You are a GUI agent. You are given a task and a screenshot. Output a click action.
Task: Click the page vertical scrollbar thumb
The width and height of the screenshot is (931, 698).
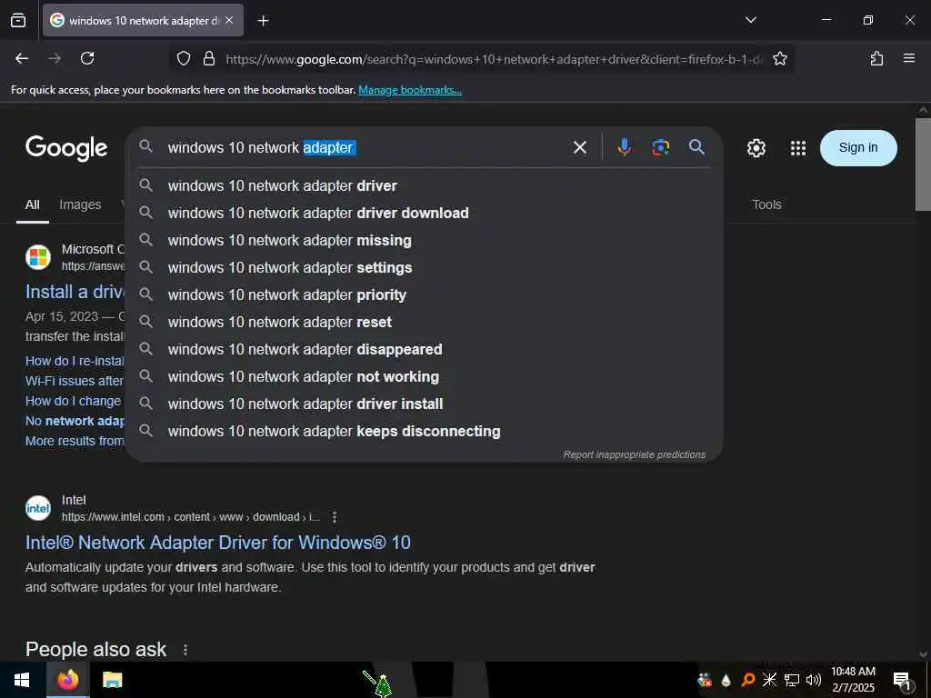click(x=923, y=164)
